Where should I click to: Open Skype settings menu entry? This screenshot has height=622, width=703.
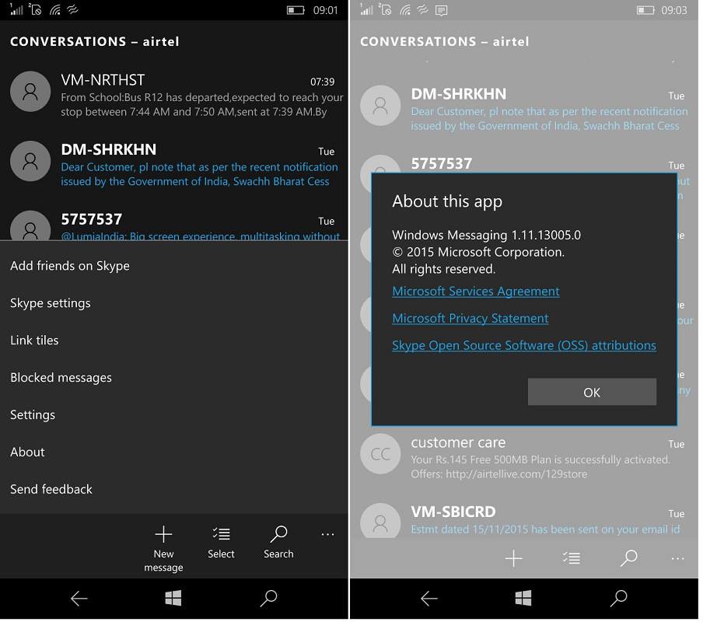[x=51, y=304]
